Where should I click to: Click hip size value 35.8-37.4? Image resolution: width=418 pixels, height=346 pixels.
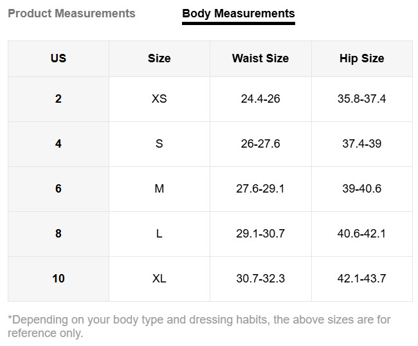(361, 99)
